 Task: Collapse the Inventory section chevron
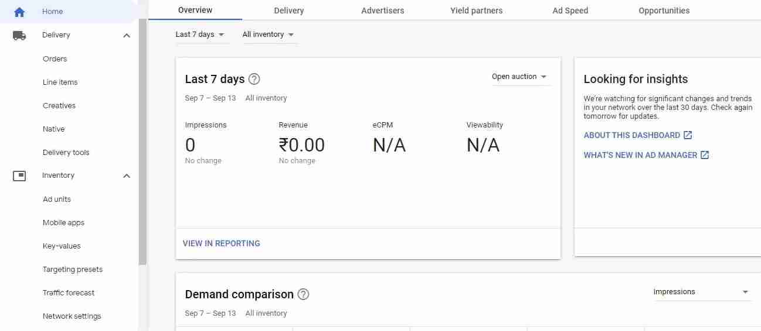[127, 176]
